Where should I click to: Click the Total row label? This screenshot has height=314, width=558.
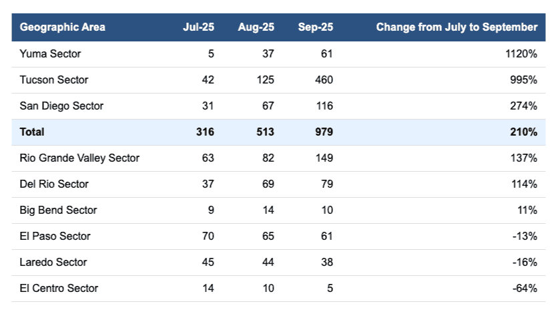click(32, 132)
